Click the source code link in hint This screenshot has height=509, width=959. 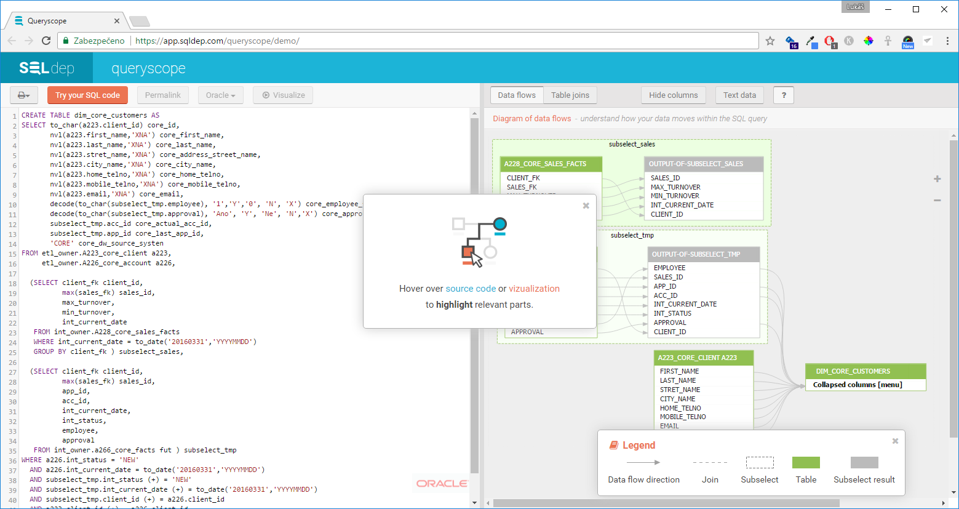click(x=471, y=289)
